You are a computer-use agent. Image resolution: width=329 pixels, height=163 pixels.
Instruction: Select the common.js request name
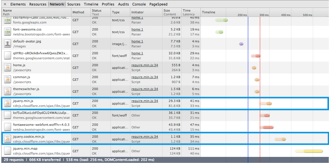coord(22,77)
